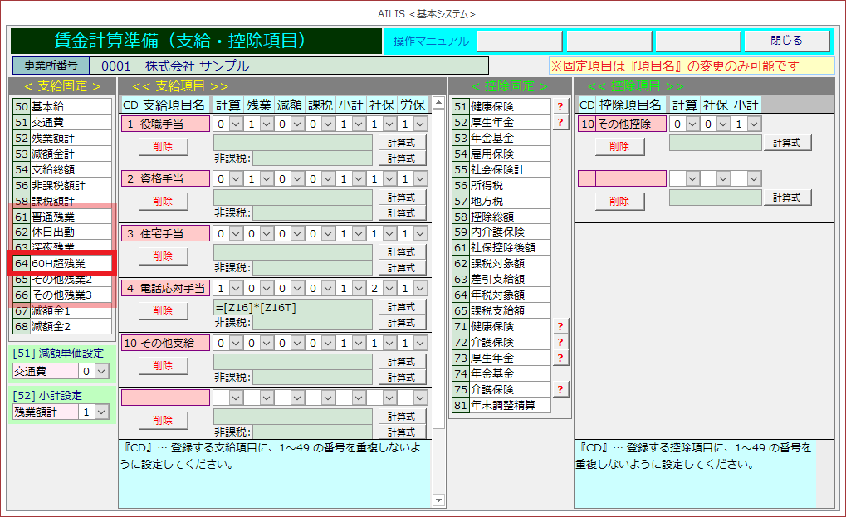Open the 小計 dropdown for その他控除

coord(753,124)
